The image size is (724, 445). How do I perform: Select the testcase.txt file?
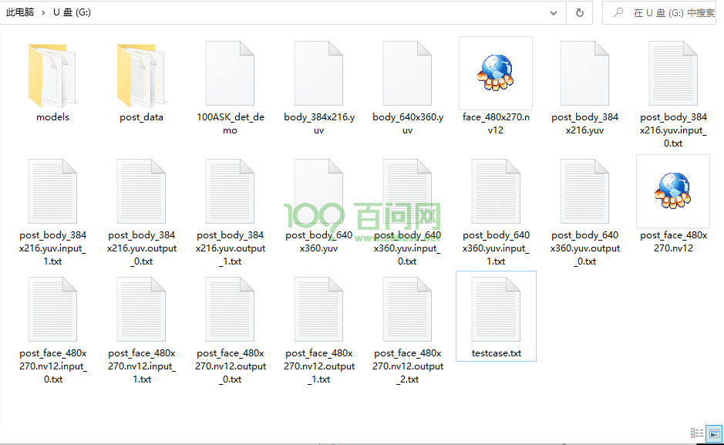[x=496, y=315]
